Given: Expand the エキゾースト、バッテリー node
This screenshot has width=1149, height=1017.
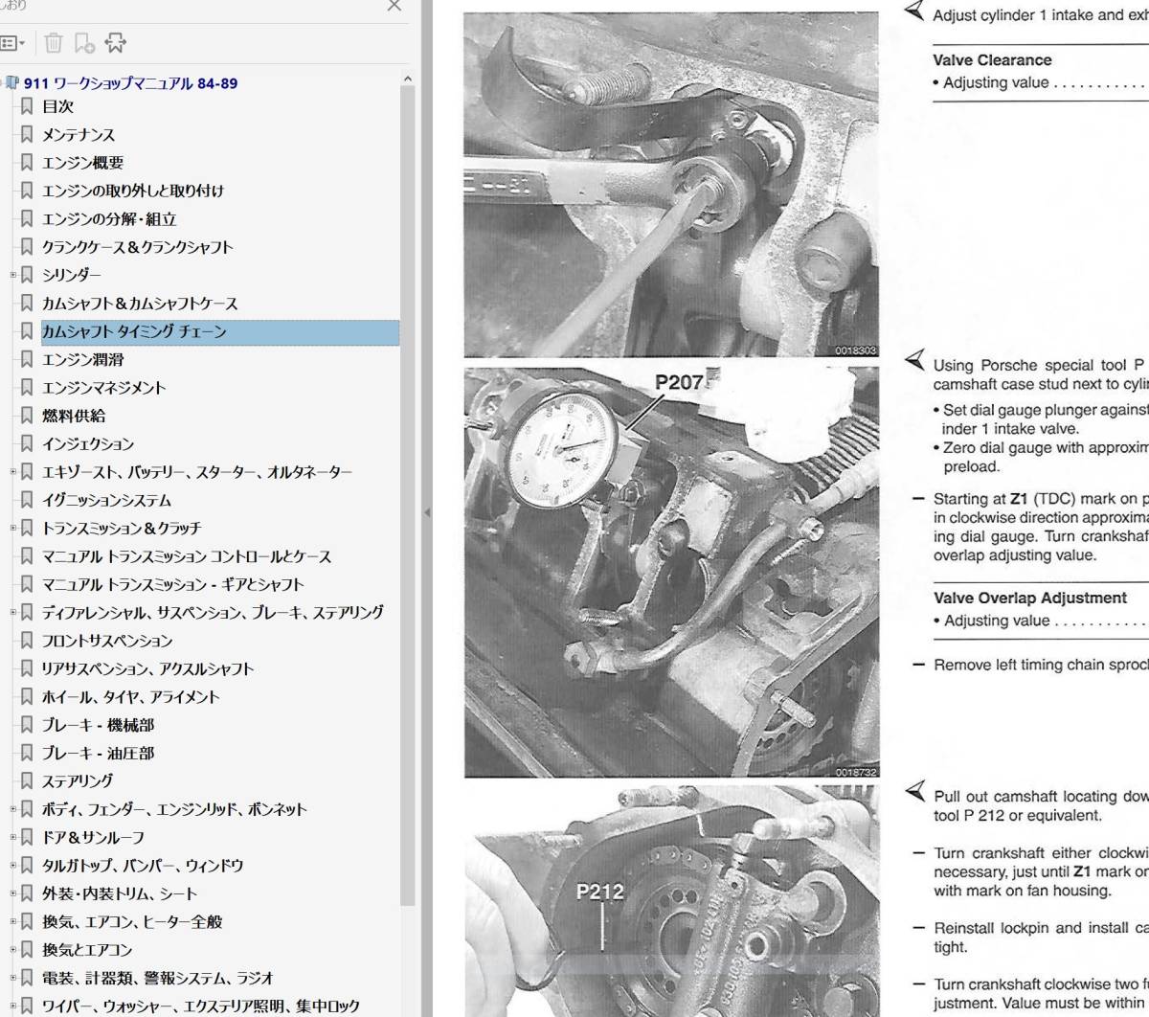Looking at the screenshot, I should (x=13, y=472).
